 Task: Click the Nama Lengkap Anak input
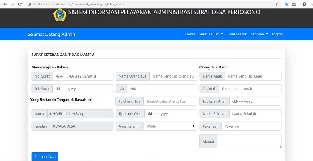click(253, 76)
